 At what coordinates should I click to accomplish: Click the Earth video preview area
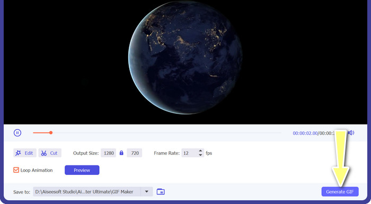tap(185, 62)
